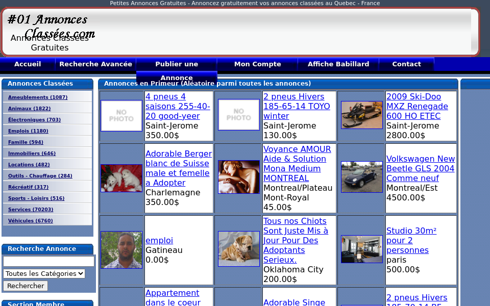Screen dimensions: 490x306
Task: Click the Volkswagen New Beetle photo
Action: 361,177
